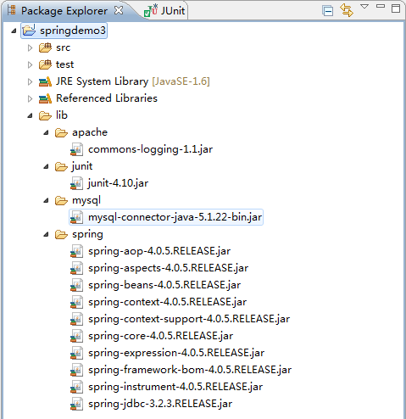Click the commons-logging jar file icon
This screenshot has height=419, width=406.
click(x=76, y=149)
